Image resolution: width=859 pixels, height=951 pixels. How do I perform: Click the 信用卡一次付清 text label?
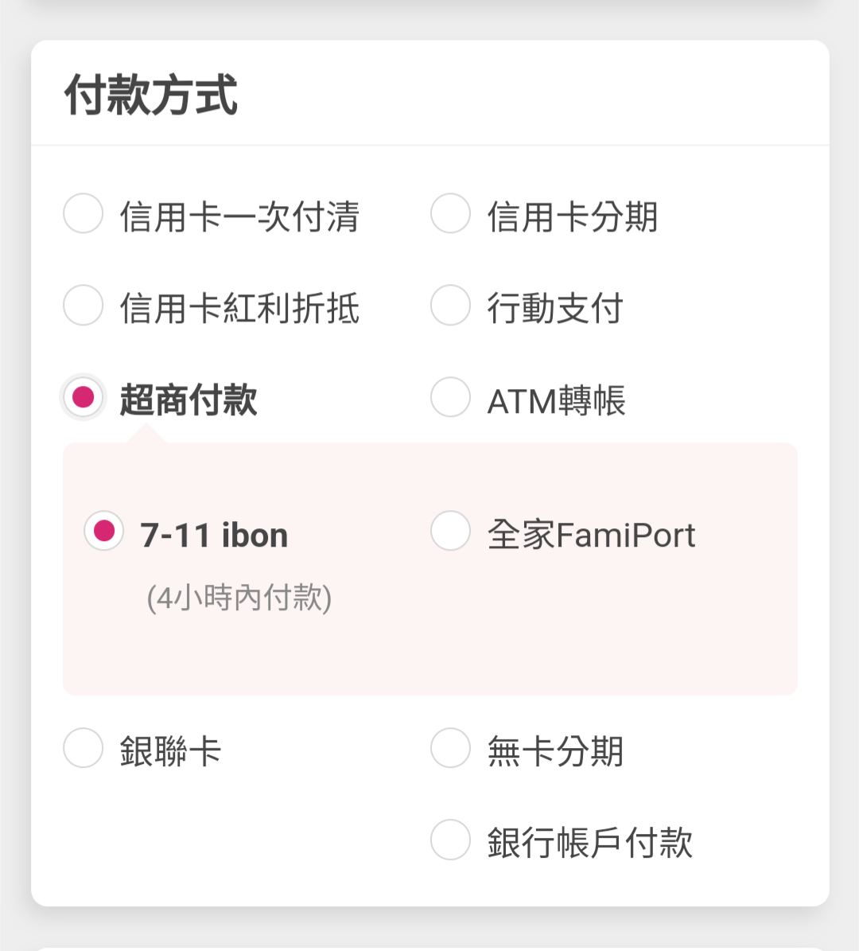(239, 217)
